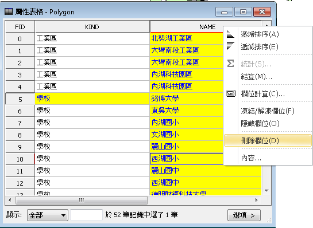Click the 麗山國中 name cell
313x228 pixels.
coord(206,171)
